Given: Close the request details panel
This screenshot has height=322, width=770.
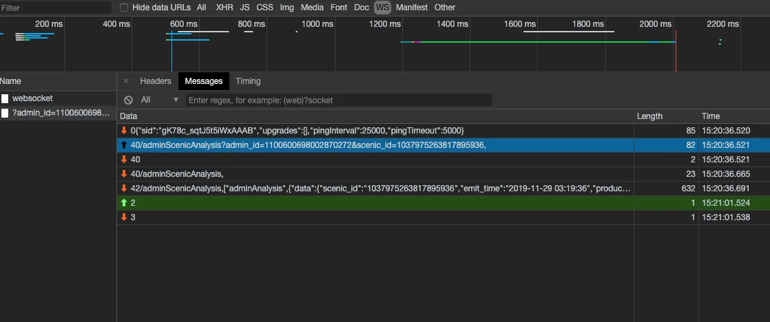Looking at the screenshot, I should point(125,81).
